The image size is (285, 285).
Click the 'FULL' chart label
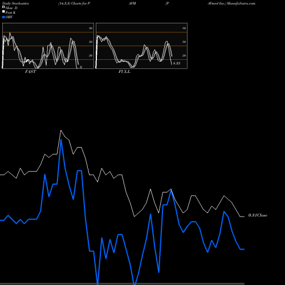pos(124,72)
